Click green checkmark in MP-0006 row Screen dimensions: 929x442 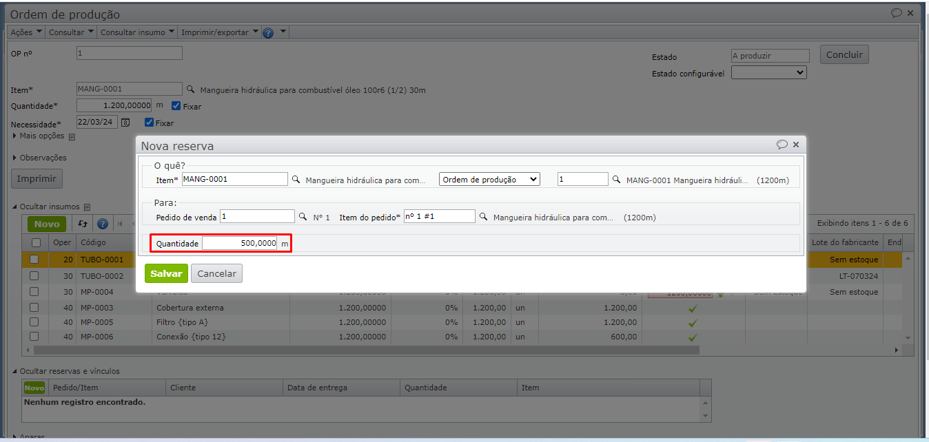[x=693, y=337]
